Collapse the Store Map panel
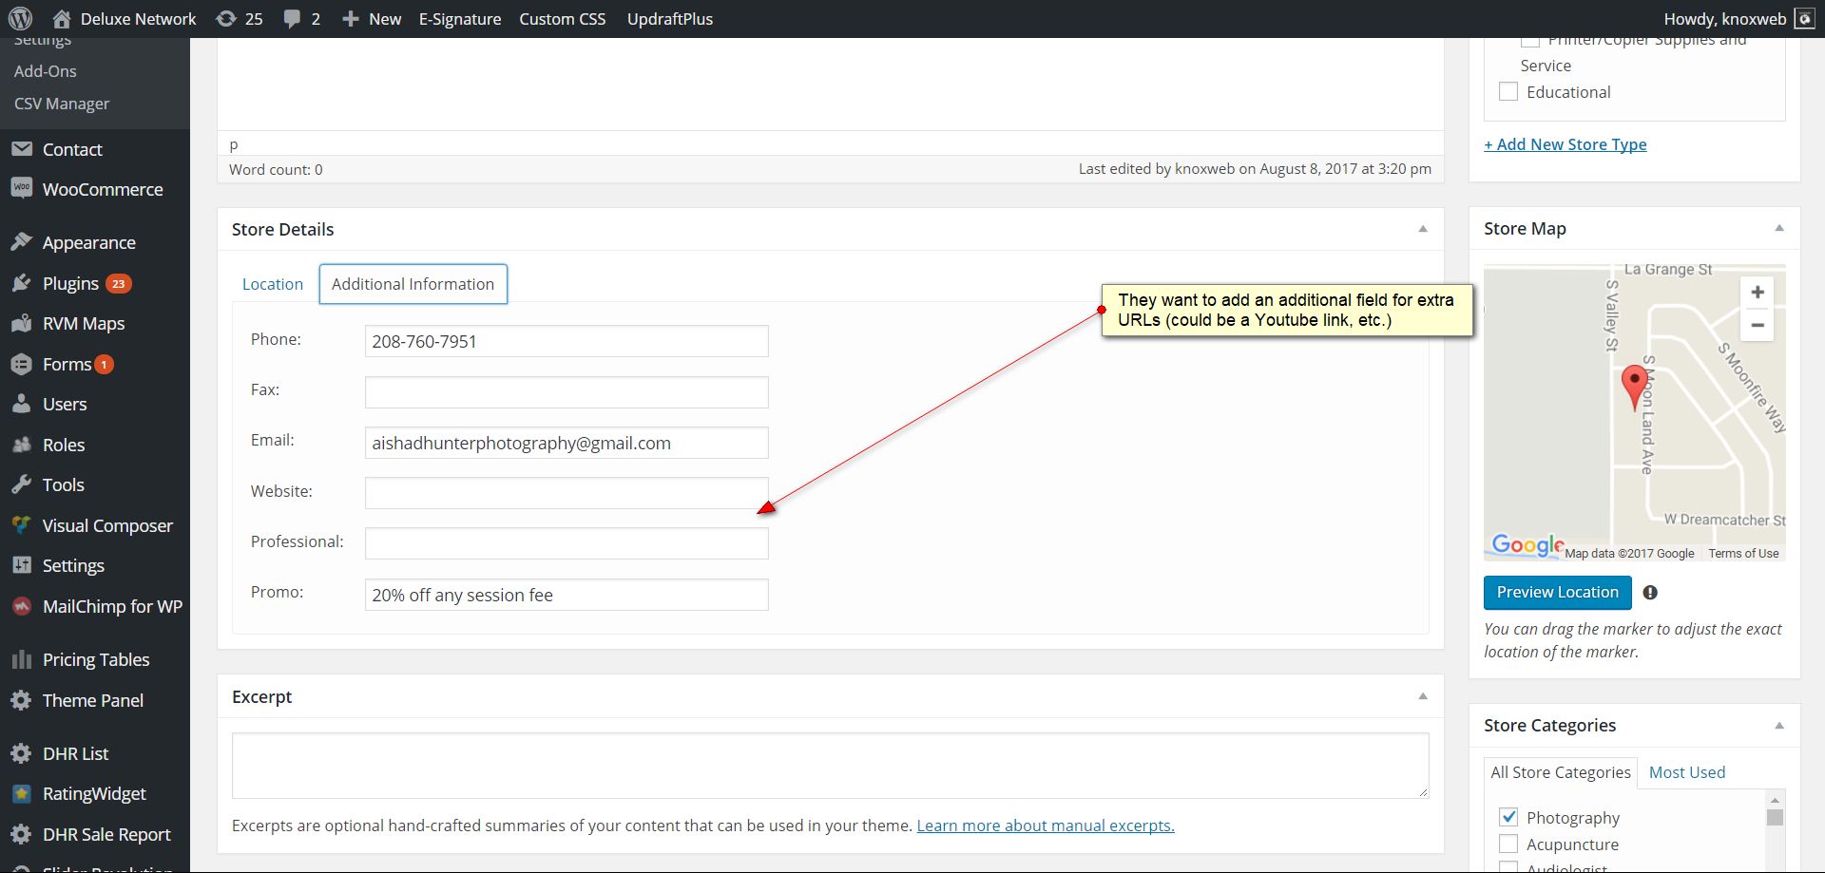 click(1778, 228)
